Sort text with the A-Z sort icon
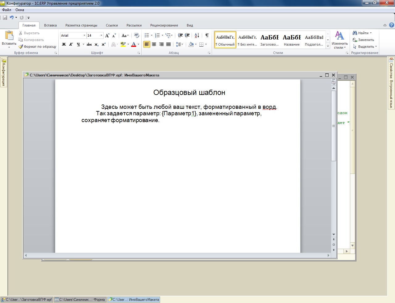Screen dimensions: 395x303 point(197,35)
